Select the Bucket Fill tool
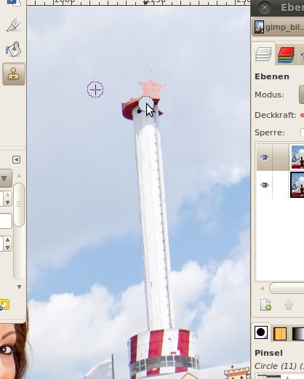The width and height of the screenshot is (304, 379). tap(14, 49)
